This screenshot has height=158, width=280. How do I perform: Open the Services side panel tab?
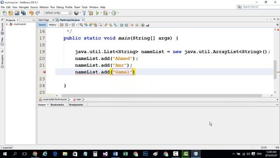tap(2, 29)
